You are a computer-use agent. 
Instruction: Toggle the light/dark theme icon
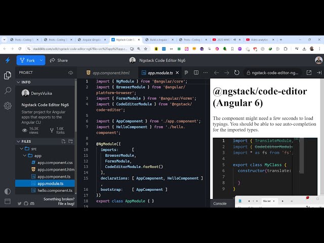(8, 191)
